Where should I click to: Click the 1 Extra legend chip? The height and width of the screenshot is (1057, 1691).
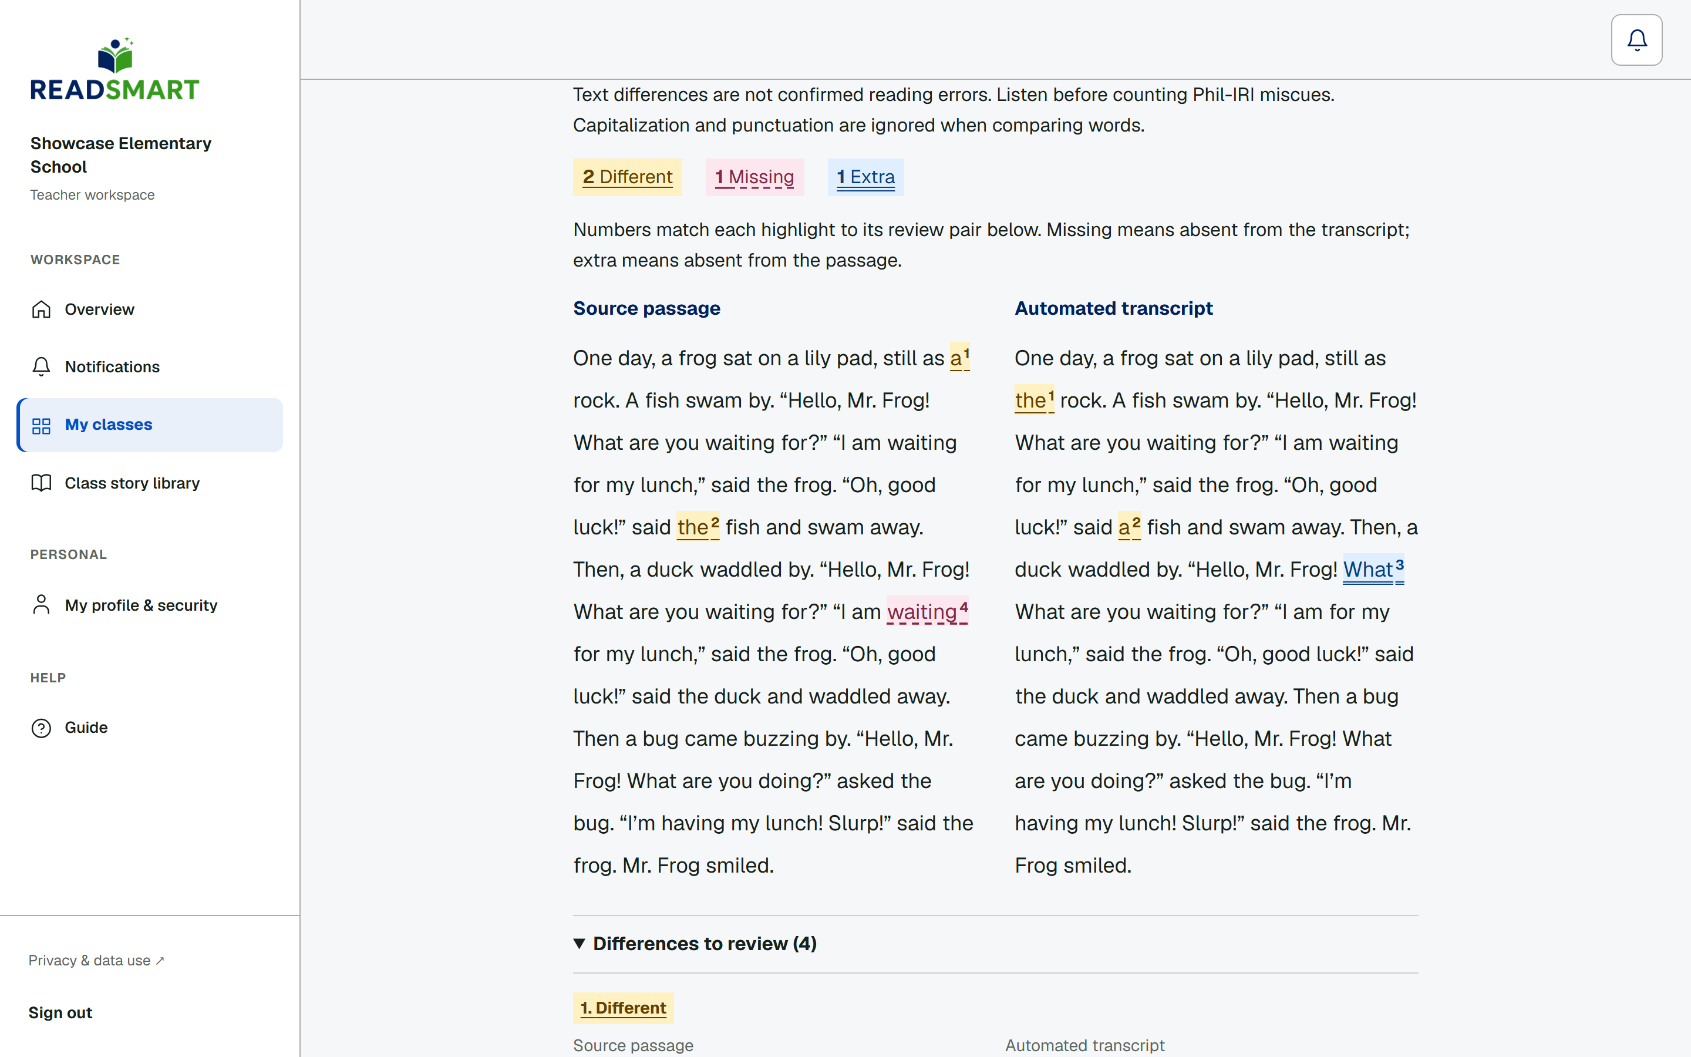866,177
